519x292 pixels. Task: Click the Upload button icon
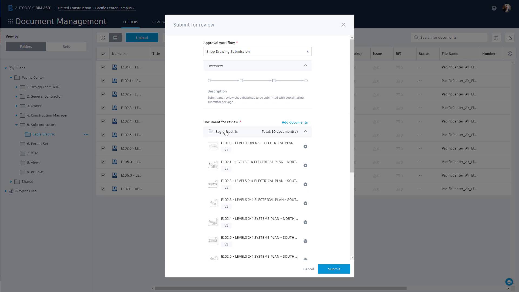coord(142,37)
